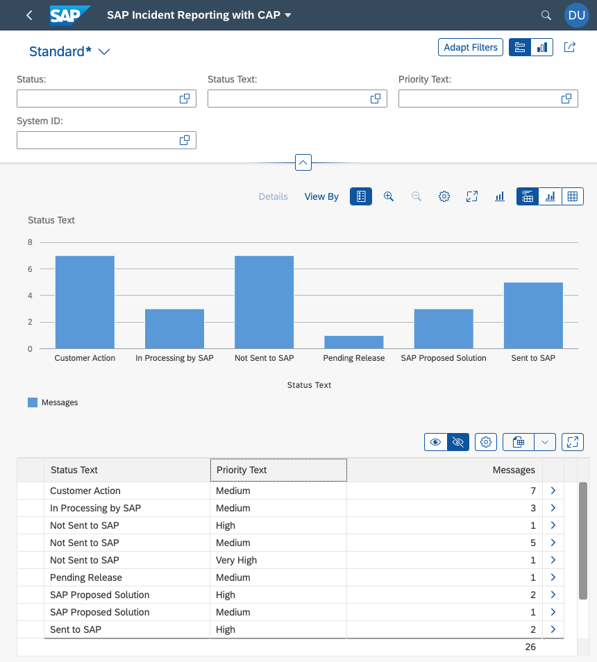Viewport: 597px width, 662px height.
Task: Select the Priority Text column header
Action: coord(278,470)
